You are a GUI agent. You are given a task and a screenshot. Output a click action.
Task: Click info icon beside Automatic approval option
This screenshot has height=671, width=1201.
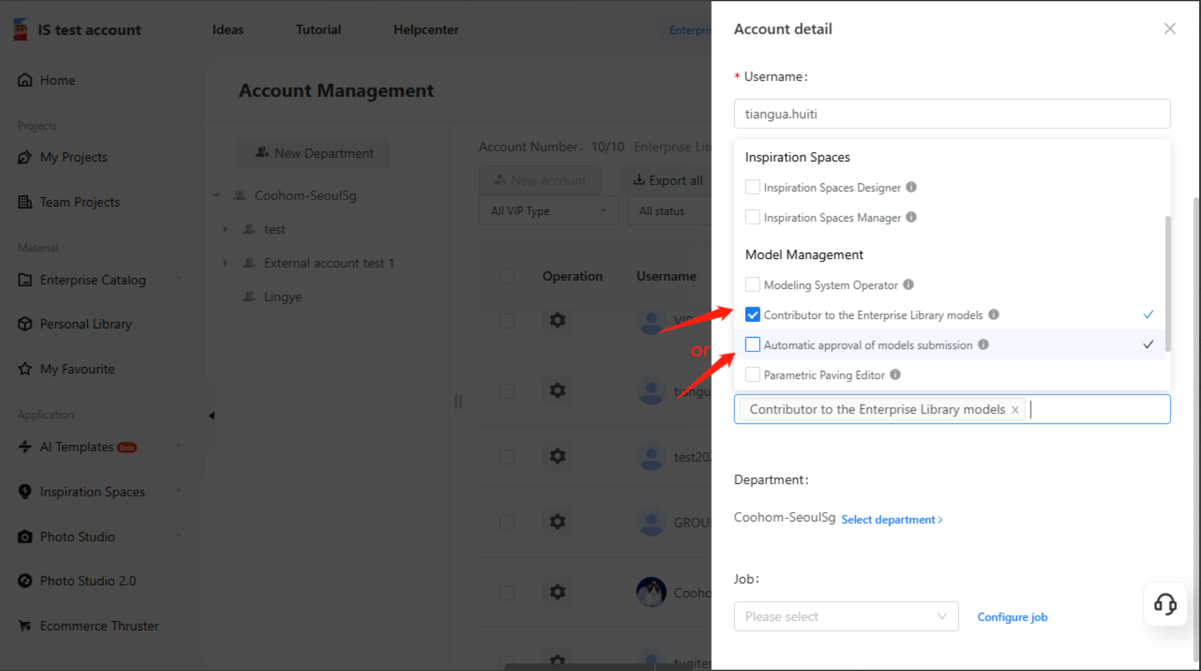click(x=983, y=345)
